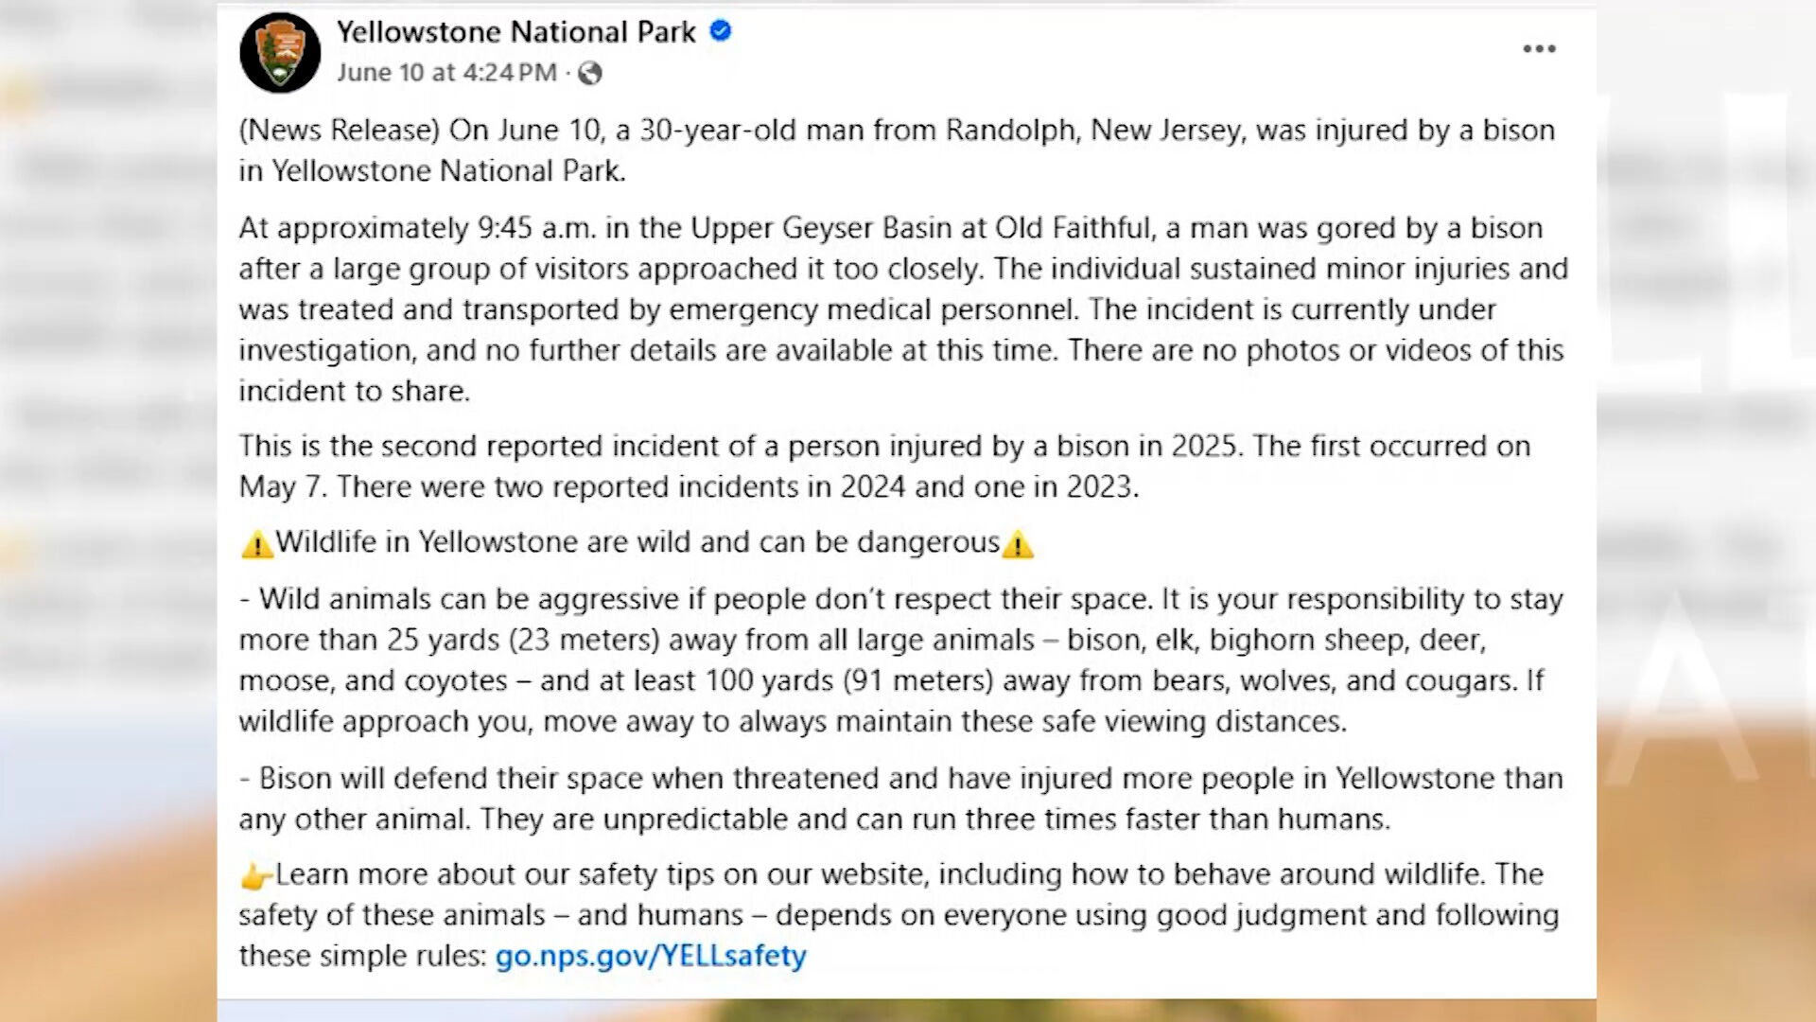Click the "June 10 at 4:24 PM" timestamp

(x=446, y=73)
